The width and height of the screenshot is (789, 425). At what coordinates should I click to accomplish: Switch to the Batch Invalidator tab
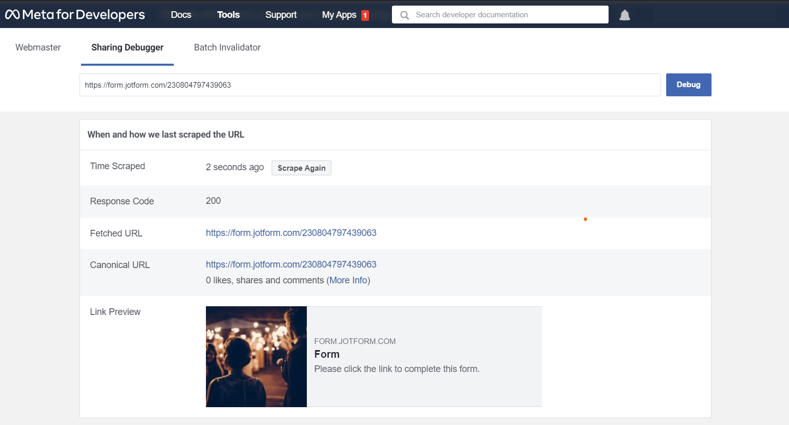coord(227,47)
